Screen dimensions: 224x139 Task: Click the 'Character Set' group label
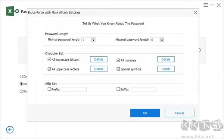pyautogui.click(x=54, y=53)
